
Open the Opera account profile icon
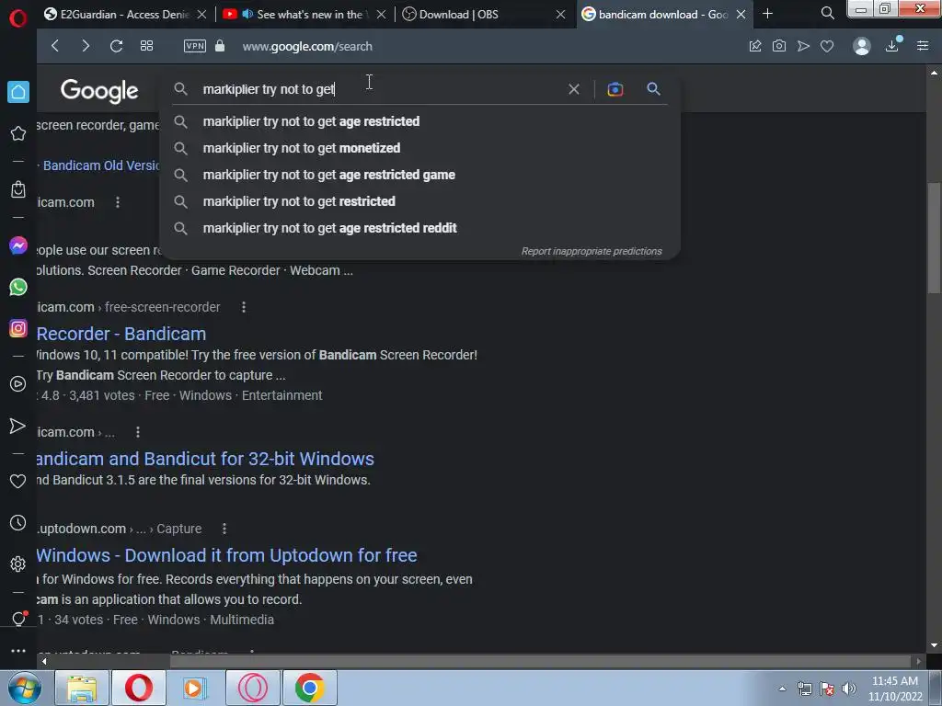861,46
